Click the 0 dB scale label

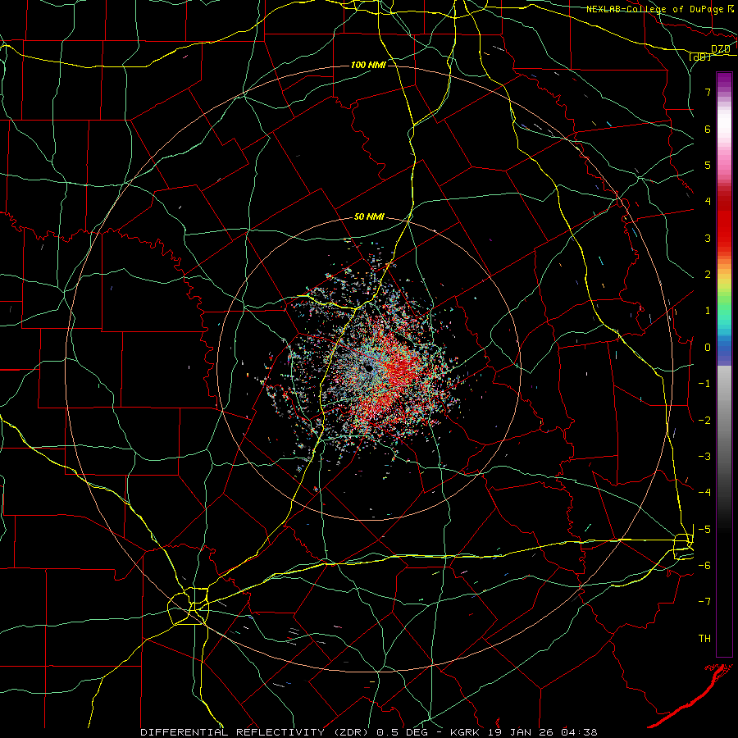tap(708, 348)
